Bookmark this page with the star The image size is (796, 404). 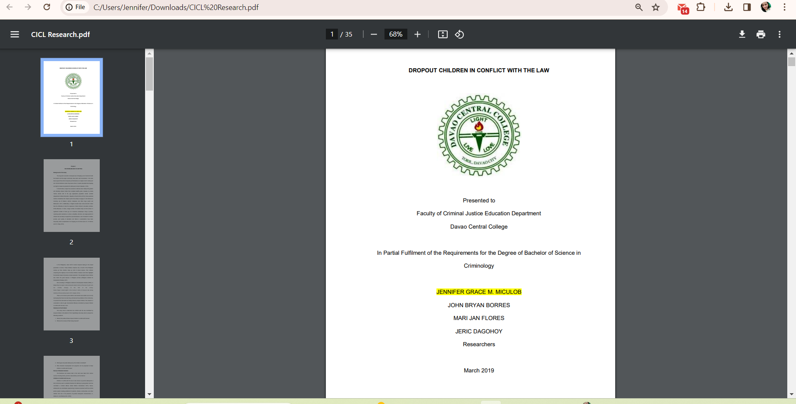pyautogui.click(x=656, y=7)
